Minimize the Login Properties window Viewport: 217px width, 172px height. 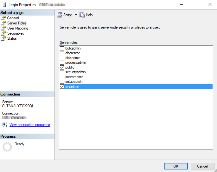click(x=181, y=4)
